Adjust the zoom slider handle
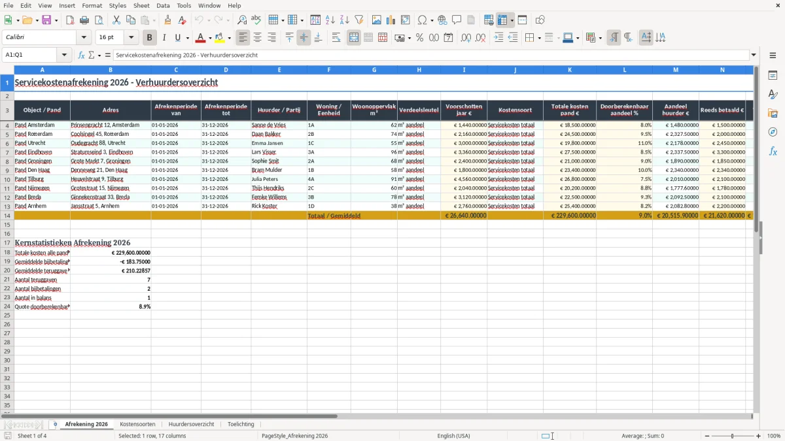The image size is (785, 441). click(732, 436)
